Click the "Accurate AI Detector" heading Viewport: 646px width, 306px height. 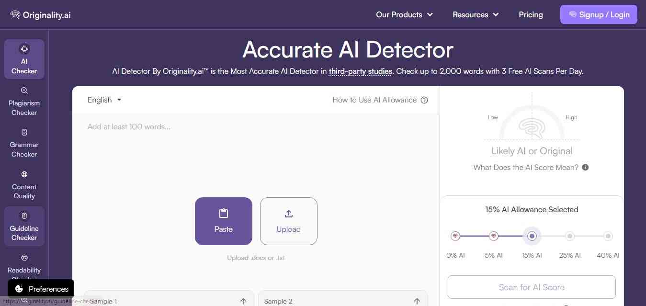[x=348, y=50]
